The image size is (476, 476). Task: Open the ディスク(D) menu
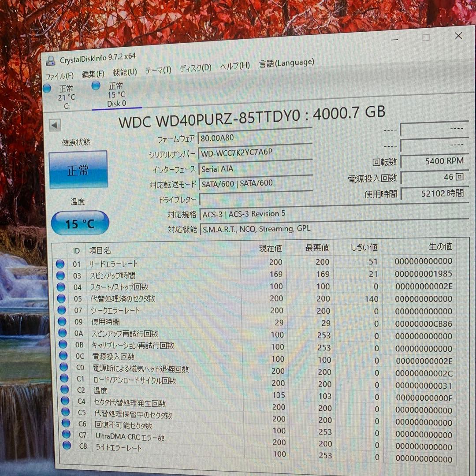(196, 68)
